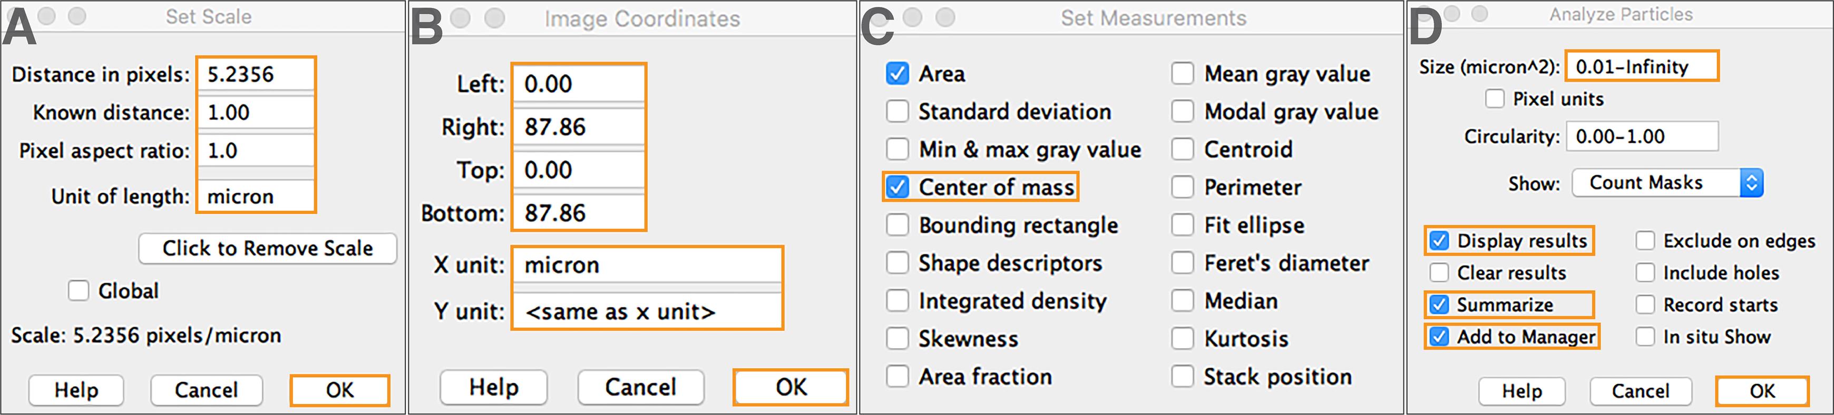The height and width of the screenshot is (415, 1834).
Task: Enable Exclude on edges option
Action: (1645, 241)
